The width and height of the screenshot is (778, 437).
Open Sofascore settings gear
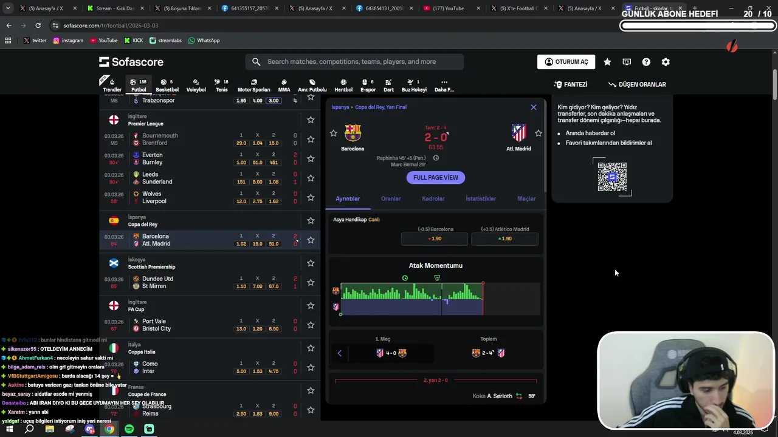[x=666, y=62]
